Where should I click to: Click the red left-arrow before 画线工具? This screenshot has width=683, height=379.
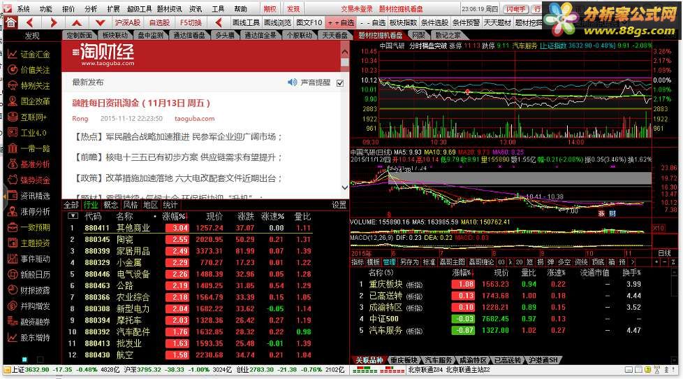pyautogui.click(x=219, y=22)
